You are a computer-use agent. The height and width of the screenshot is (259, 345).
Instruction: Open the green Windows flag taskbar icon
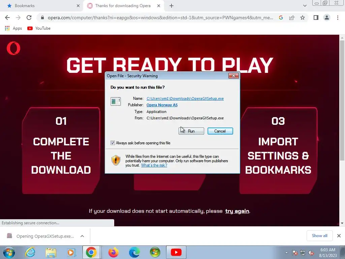(x=155, y=252)
